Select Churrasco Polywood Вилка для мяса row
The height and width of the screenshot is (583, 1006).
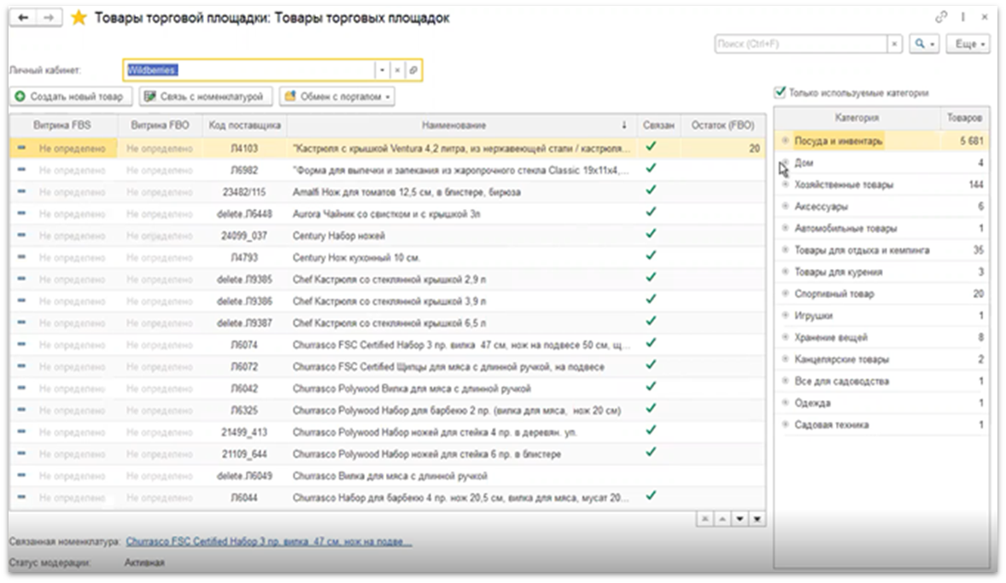(388, 388)
